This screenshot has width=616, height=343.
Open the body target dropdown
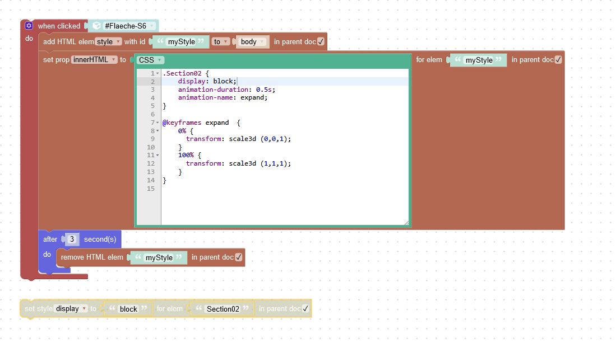coord(252,41)
